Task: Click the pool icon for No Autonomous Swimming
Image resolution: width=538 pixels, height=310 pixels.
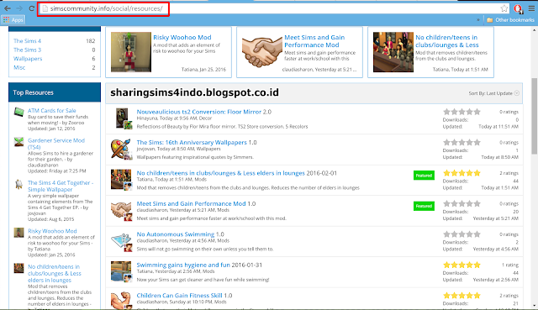Action: (x=121, y=241)
